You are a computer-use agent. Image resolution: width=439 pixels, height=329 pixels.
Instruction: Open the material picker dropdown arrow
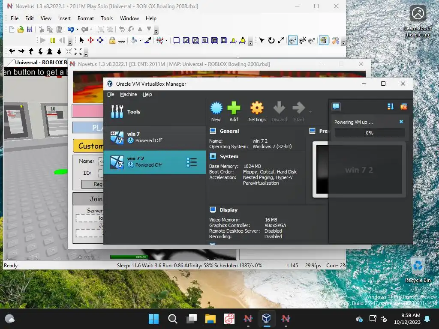click(167, 40)
